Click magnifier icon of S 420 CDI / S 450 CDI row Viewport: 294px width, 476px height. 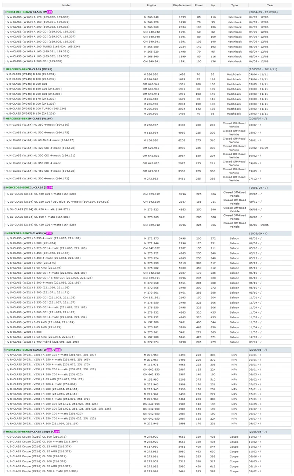[8, 277]
